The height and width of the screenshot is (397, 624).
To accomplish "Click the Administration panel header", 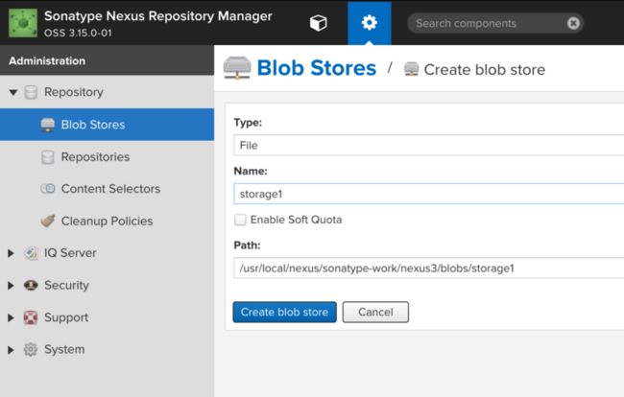I will tap(107, 60).
